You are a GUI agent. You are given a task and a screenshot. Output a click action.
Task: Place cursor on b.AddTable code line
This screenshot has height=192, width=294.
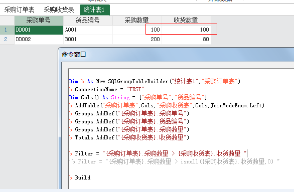[167, 105]
